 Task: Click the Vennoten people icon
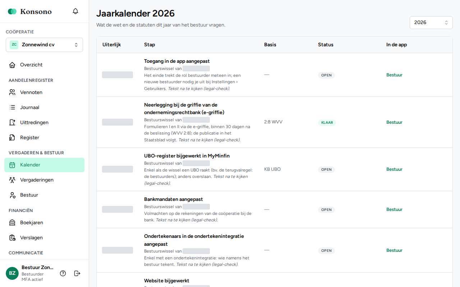coord(12,93)
